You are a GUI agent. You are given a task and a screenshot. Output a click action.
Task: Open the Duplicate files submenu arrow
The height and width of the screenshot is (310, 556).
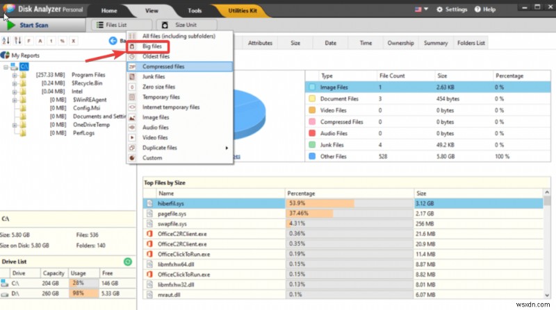(x=227, y=148)
